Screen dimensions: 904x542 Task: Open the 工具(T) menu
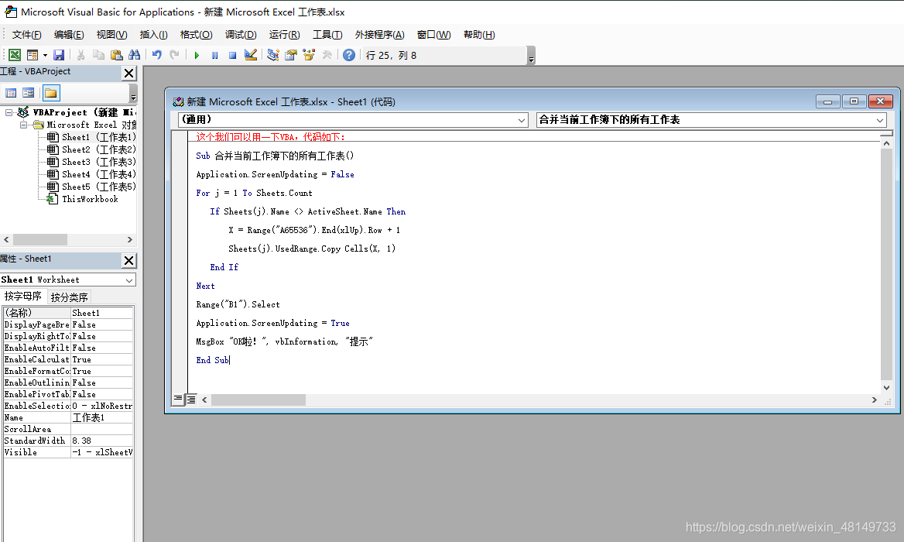coord(327,35)
